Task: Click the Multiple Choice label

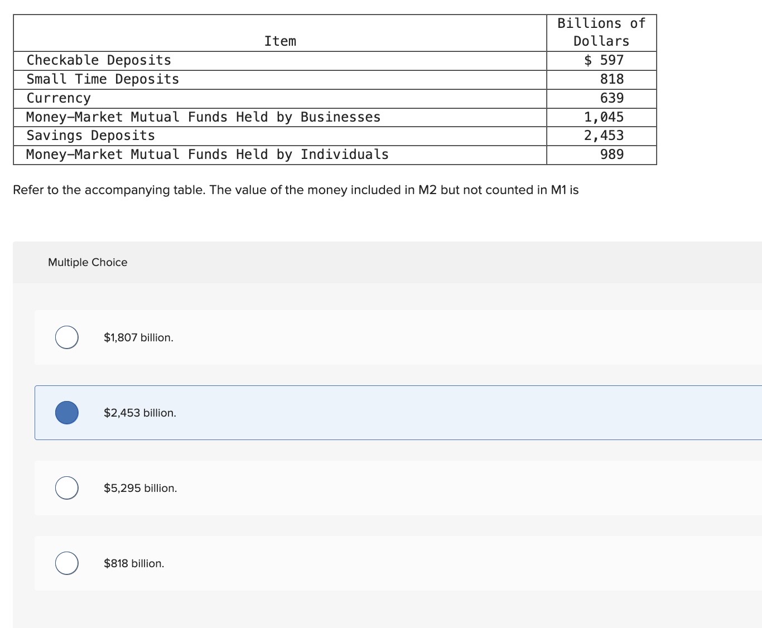Action: coord(88,262)
